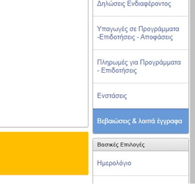Viewport: 195px width, 184px height.
Task: Click highlighted Βεβαιώσεις & λοιπά έγγραφα item
Action: (141, 121)
